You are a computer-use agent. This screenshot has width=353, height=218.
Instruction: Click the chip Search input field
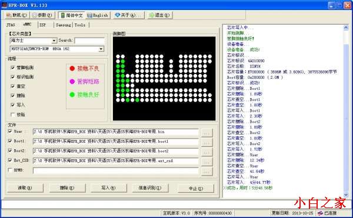[89, 41]
